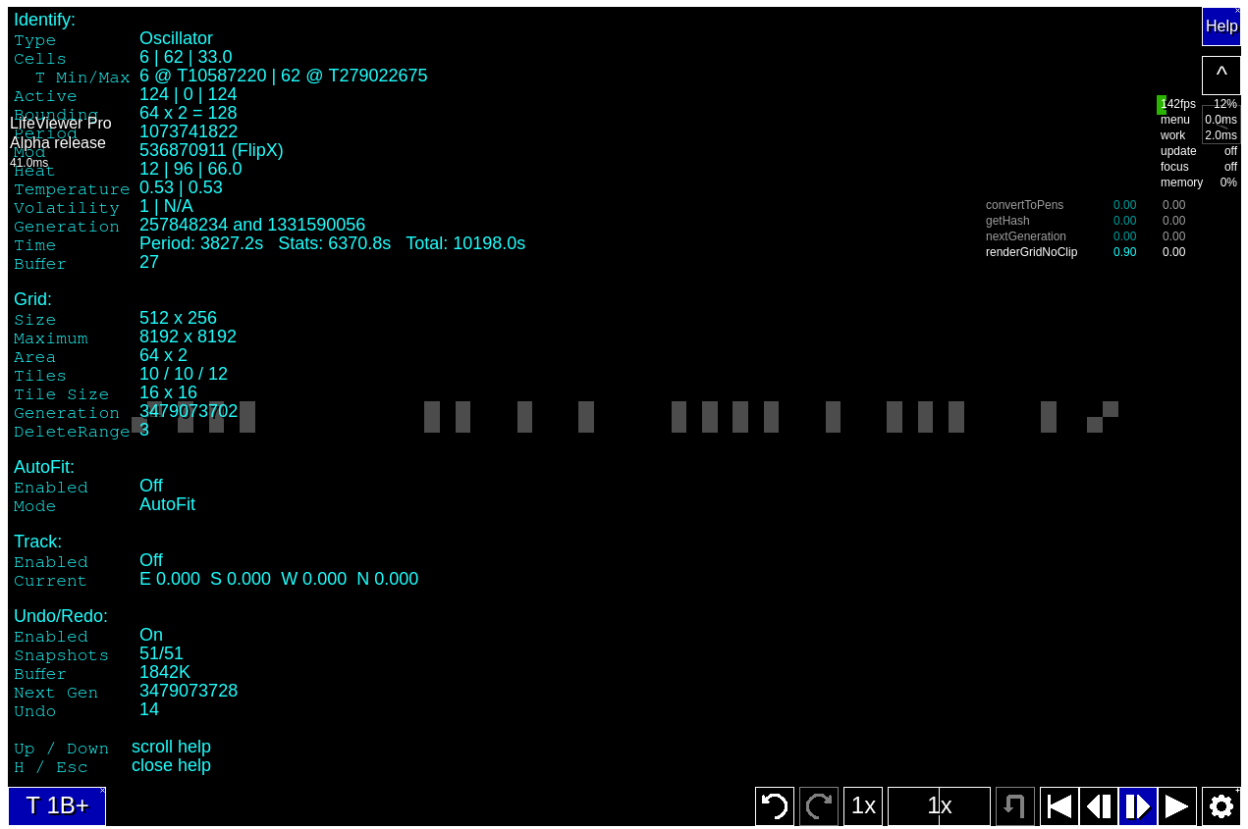Click the getHash timing row
Viewport: 1248px width, 829px height.
point(1086,221)
